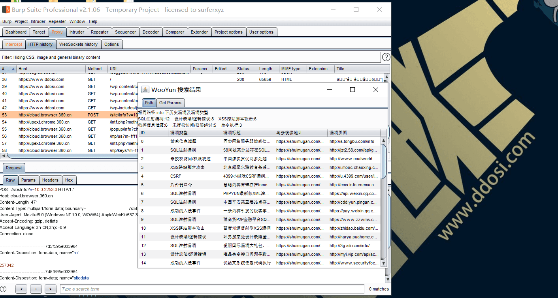Switch to the Dashboard tab
The height and width of the screenshot is (298, 558).
click(16, 32)
